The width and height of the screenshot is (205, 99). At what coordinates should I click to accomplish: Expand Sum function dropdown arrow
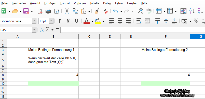(52, 30)
